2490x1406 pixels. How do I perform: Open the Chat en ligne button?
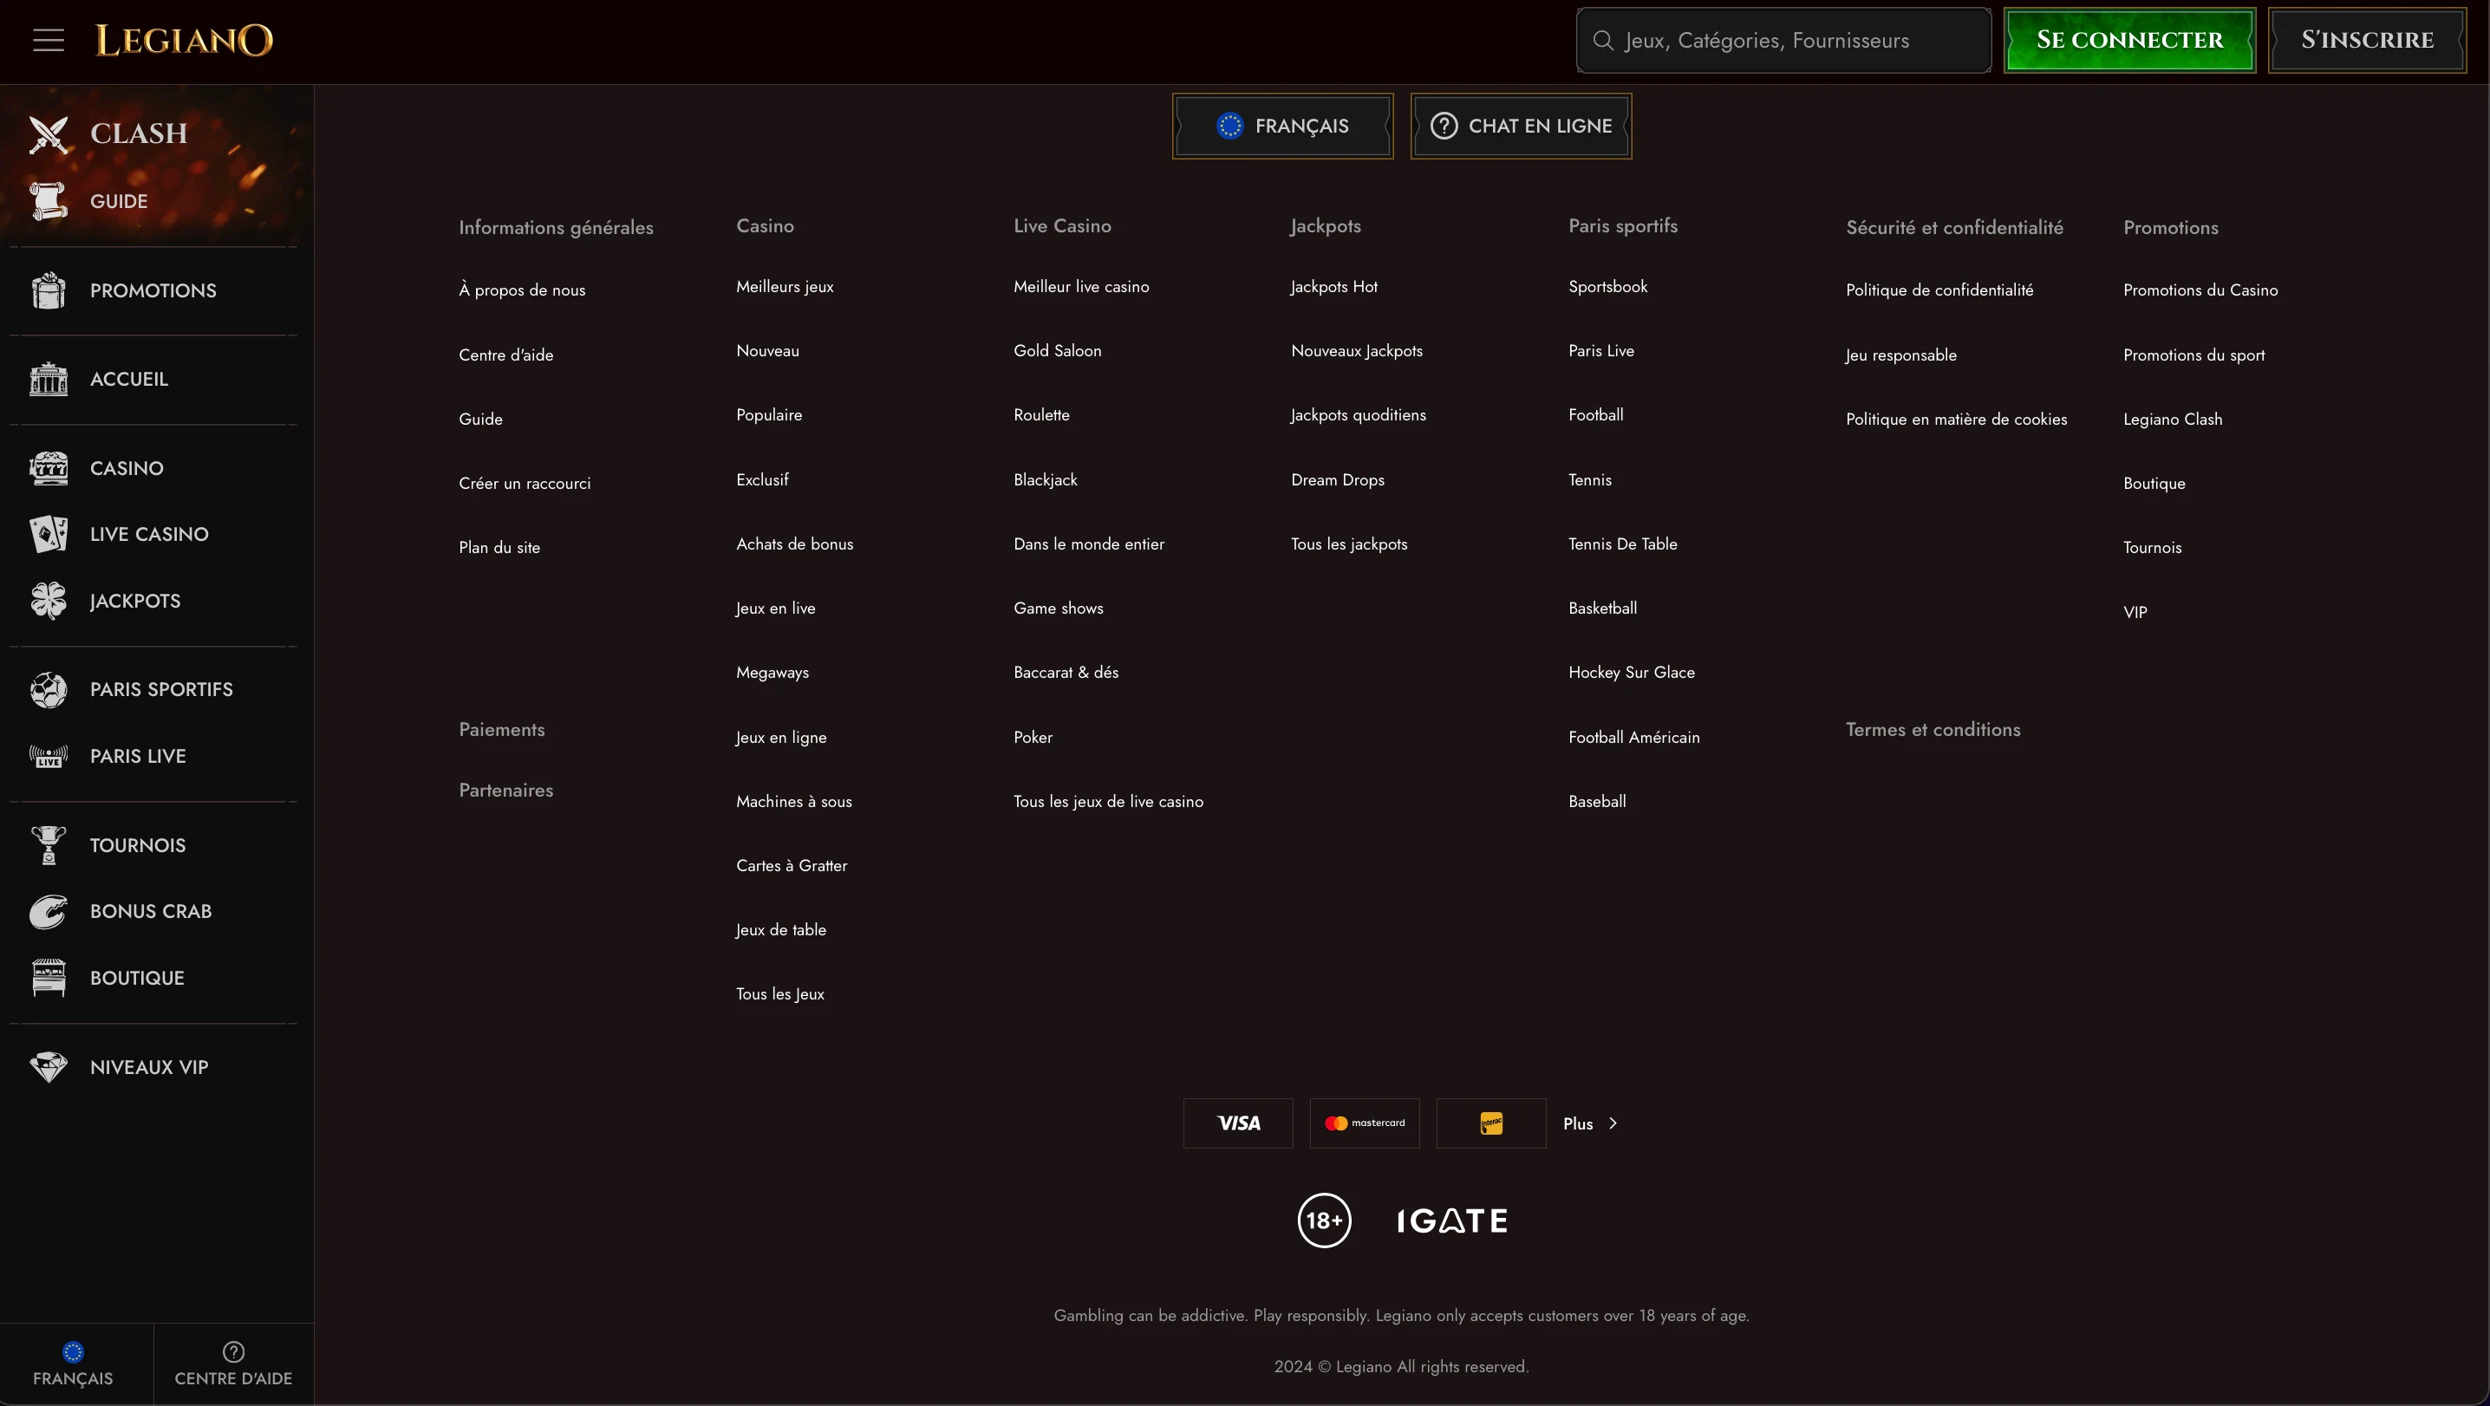1522,126
